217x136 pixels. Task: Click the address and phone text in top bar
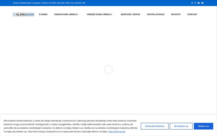click(49, 3)
